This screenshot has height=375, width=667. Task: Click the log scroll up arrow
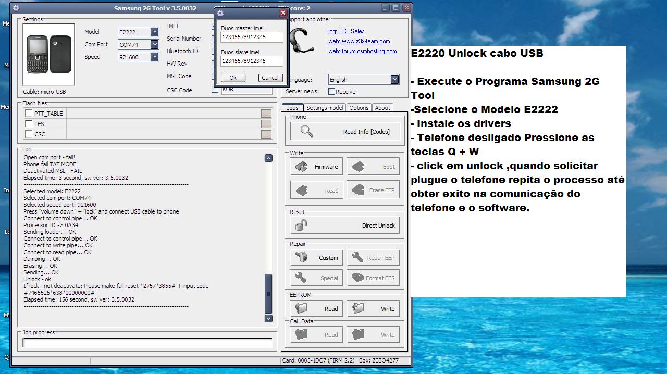[268, 158]
